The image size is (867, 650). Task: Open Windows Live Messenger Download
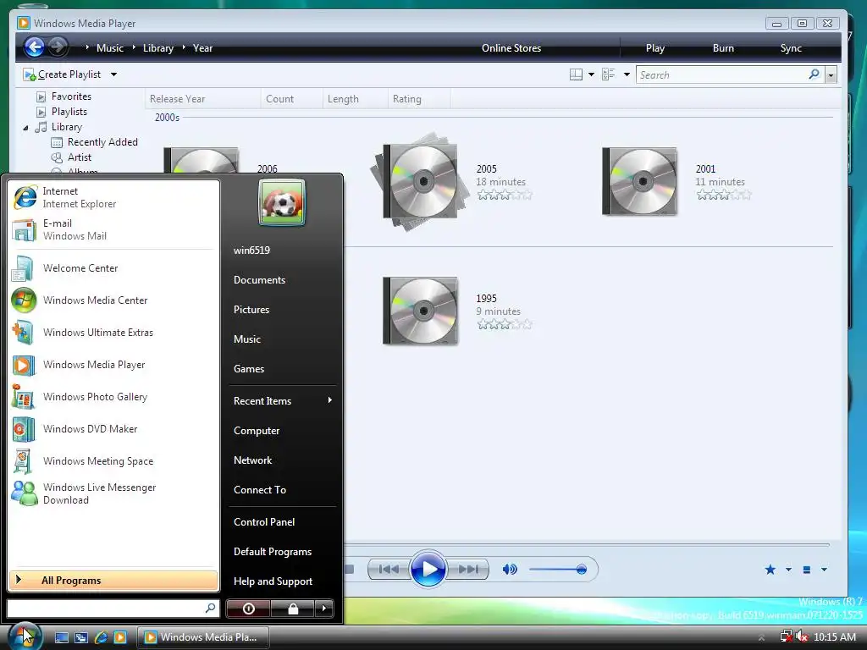(x=113, y=493)
